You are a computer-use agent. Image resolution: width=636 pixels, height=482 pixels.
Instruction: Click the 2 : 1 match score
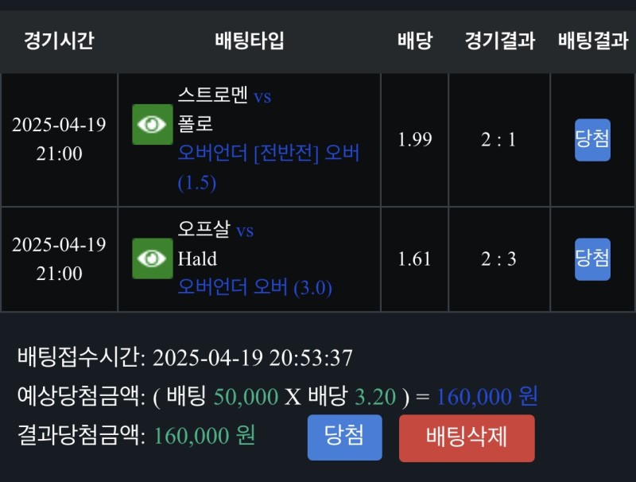[x=498, y=140]
